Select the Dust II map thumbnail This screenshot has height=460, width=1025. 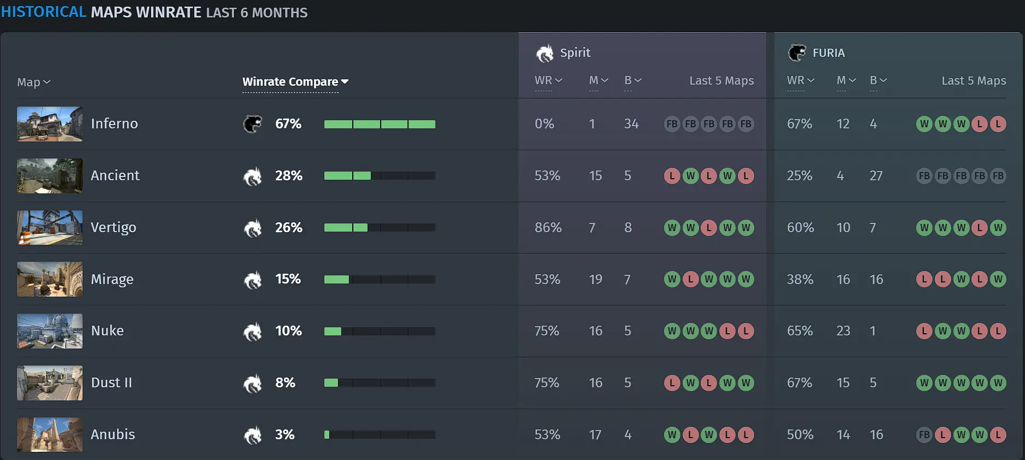tap(50, 383)
